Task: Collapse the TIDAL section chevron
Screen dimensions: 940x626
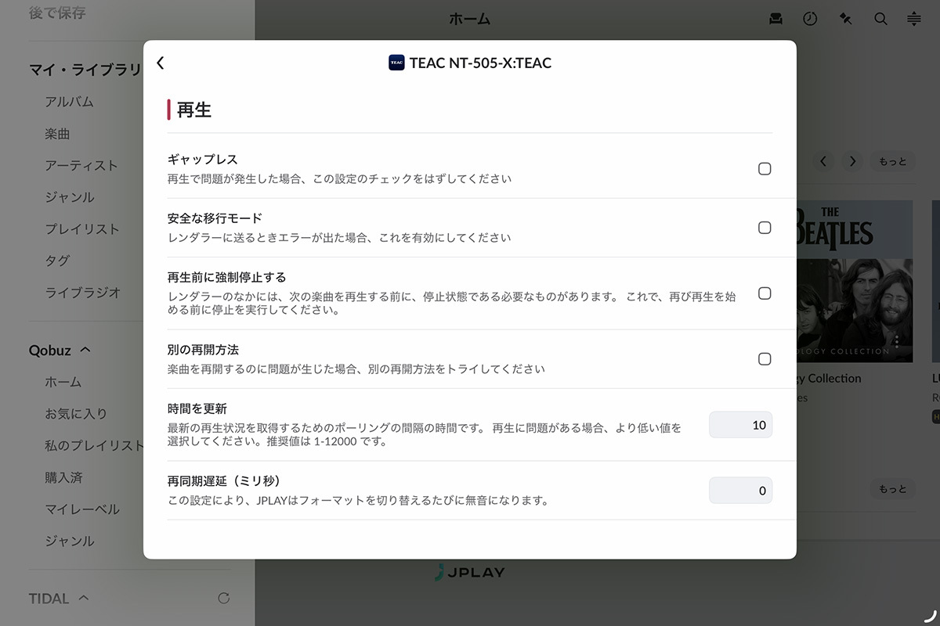Action: (x=84, y=599)
